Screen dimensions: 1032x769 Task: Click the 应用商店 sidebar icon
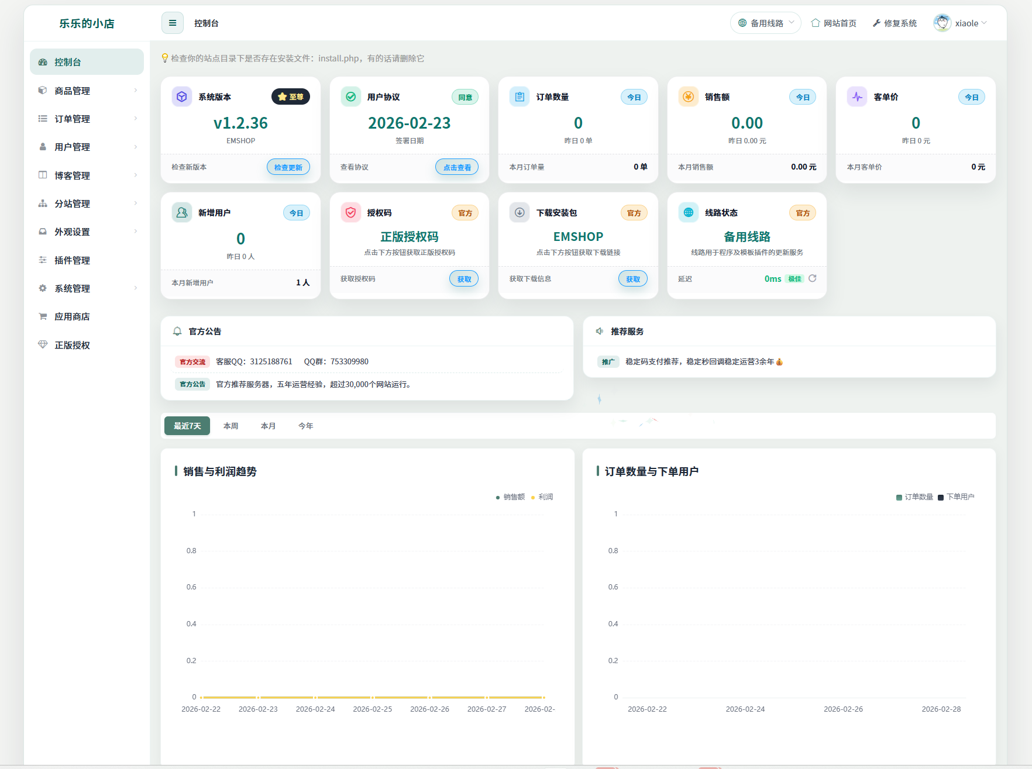pyautogui.click(x=42, y=316)
